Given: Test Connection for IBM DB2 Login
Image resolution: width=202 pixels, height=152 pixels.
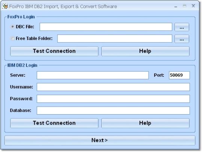Looking at the screenshot, I should click(54, 123).
